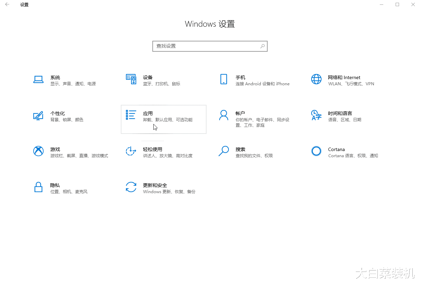Open 帐户 via its 电子邮件 description text

tap(259, 118)
